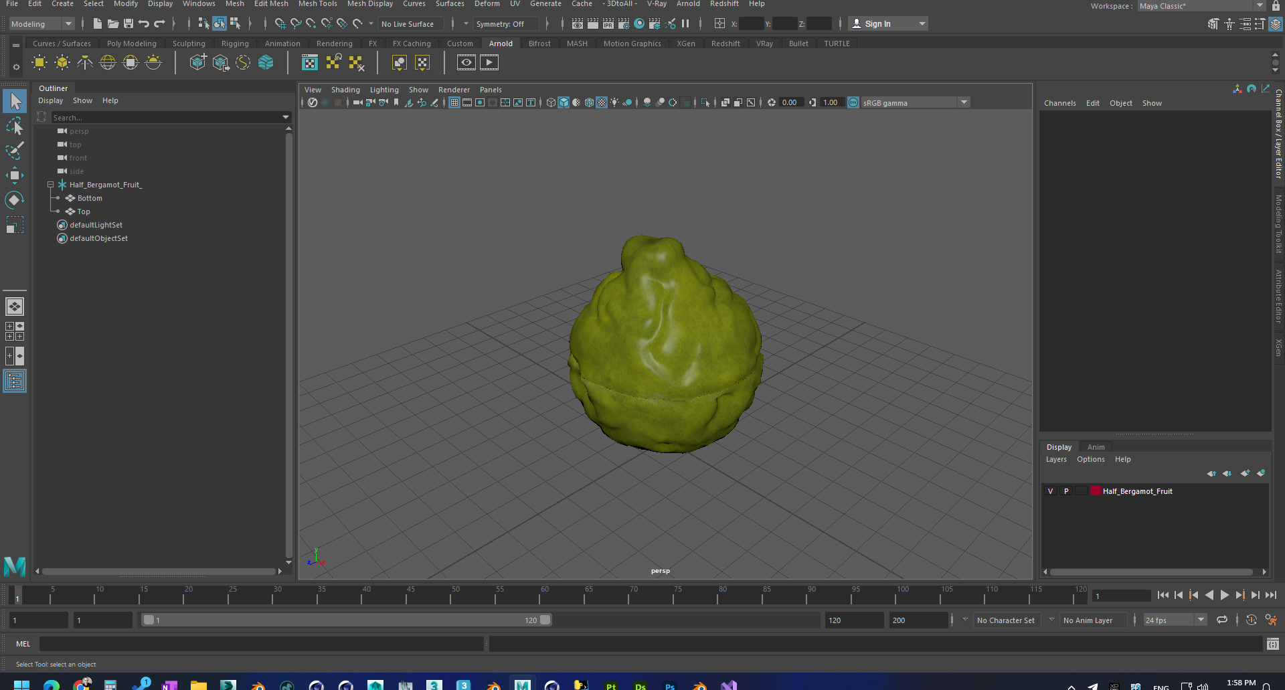Step to the next key
Screen dimensions: 1285x690
coord(1240,595)
